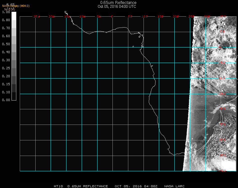
Task: Click the Oct 05, 2016 04:00 UTC timestamp
Action: pos(117,7)
